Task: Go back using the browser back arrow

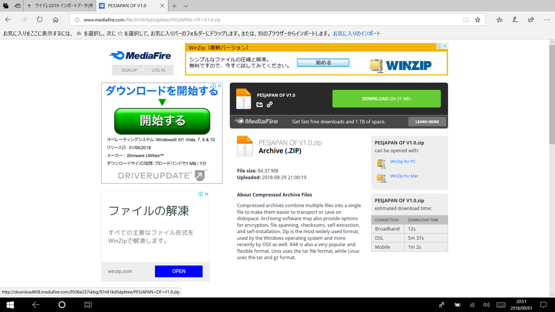Action: [x=8, y=19]
